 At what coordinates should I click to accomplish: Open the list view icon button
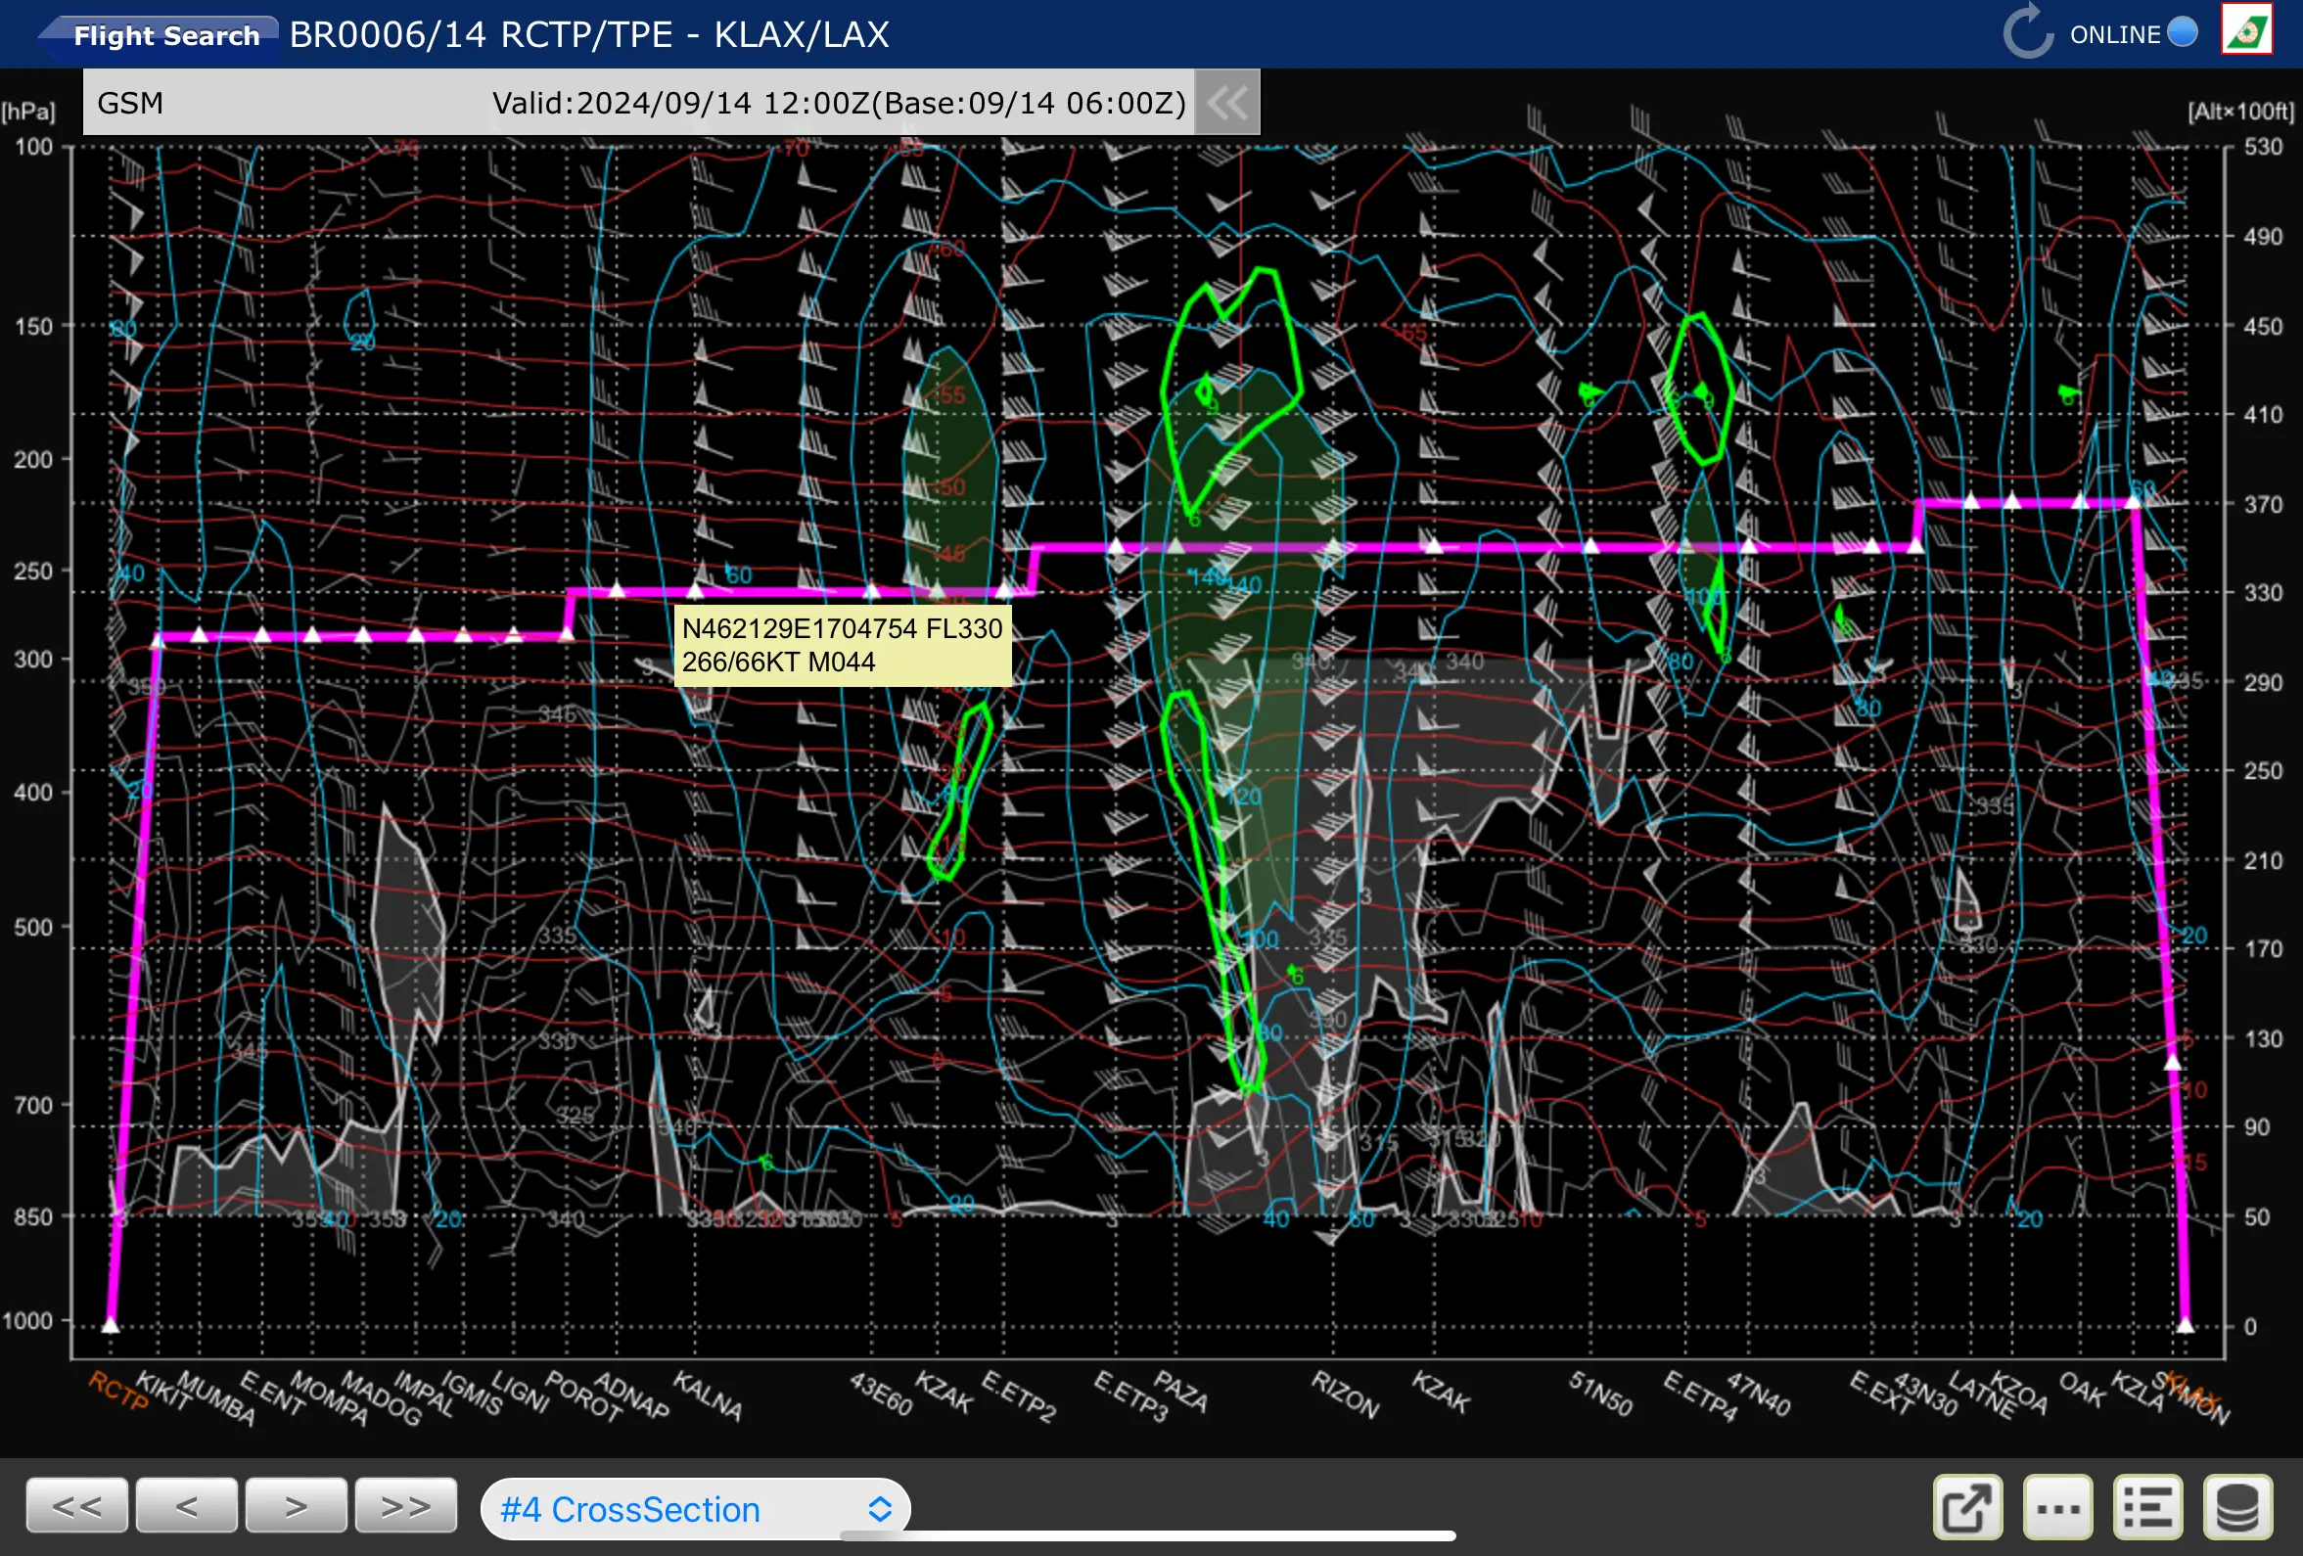[x=2146, y=1507]
